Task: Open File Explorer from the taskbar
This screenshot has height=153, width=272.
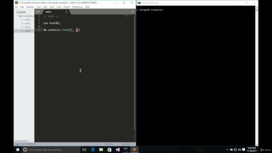Action: 101,150
